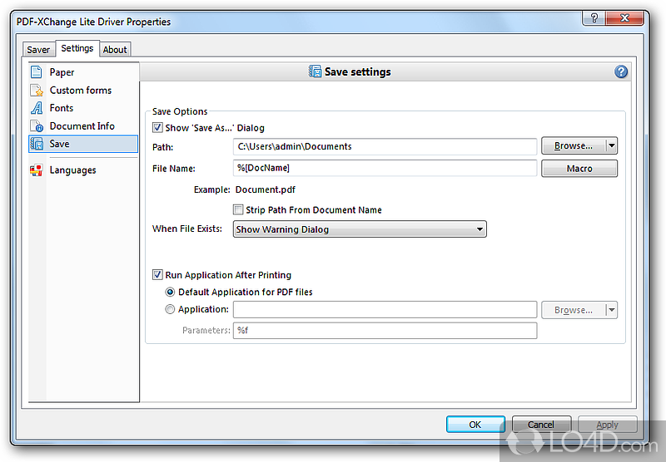Select the Save settings item
The image size is (666, 462).
(83, 144)
